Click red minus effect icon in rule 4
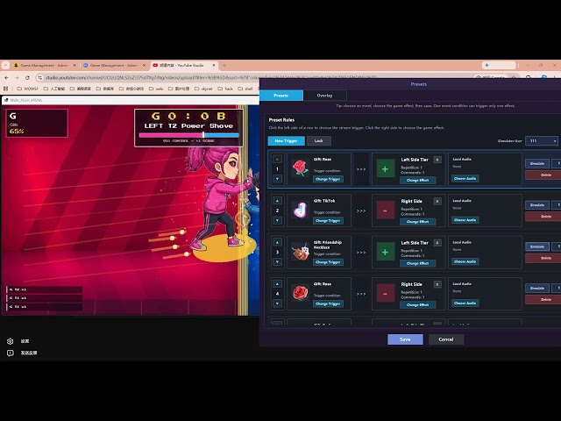The height and width of the screenshot is (421, 561). 386,294
